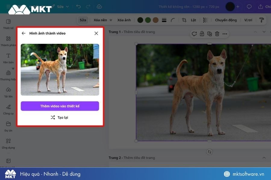Toggle image transparency with the checkerboard icon

tap(205, 20)
